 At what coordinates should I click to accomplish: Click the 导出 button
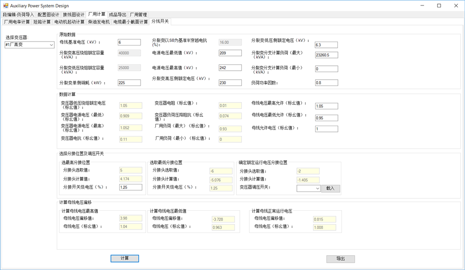pyautogui.click(x=340, y=259)
